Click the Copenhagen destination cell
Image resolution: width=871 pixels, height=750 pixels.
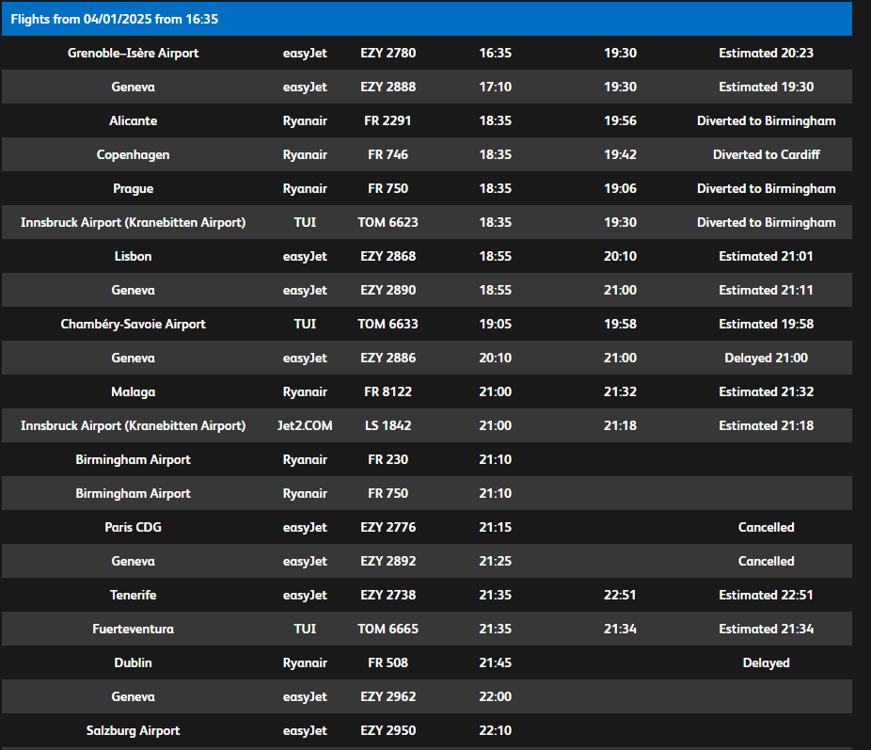pos(133,154)
